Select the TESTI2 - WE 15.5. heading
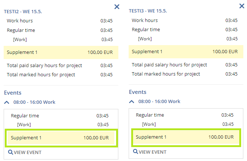Viewport: 247px width, 161px height. tap(23, 12)
